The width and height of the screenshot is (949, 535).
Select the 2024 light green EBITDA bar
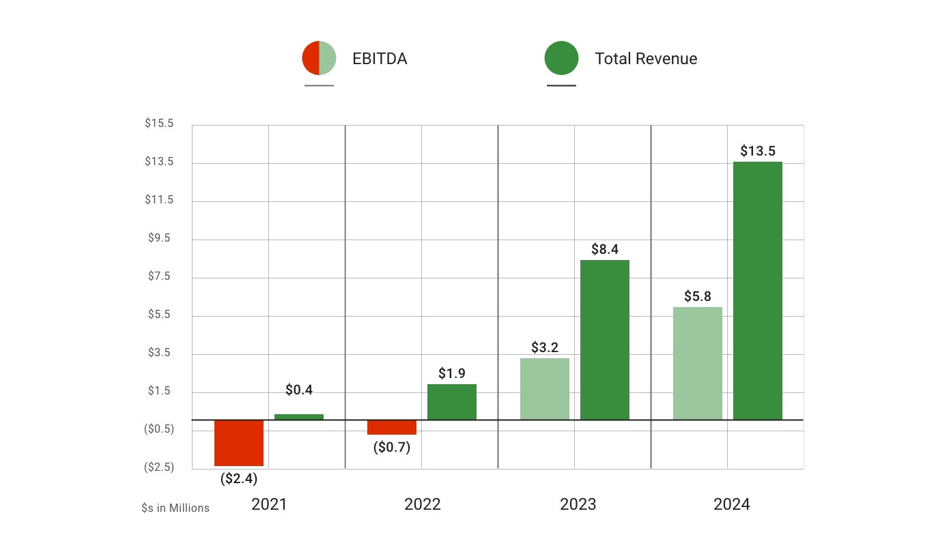click(x=698, y=364)
